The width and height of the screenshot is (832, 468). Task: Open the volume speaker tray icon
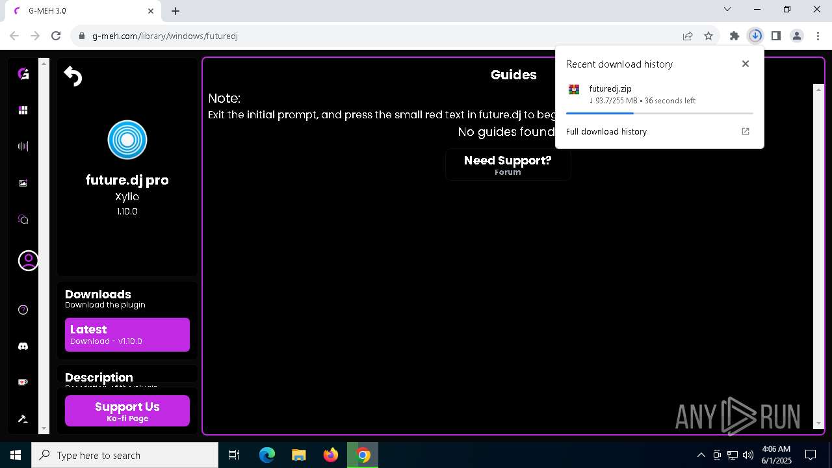click(x=747, y=455)
